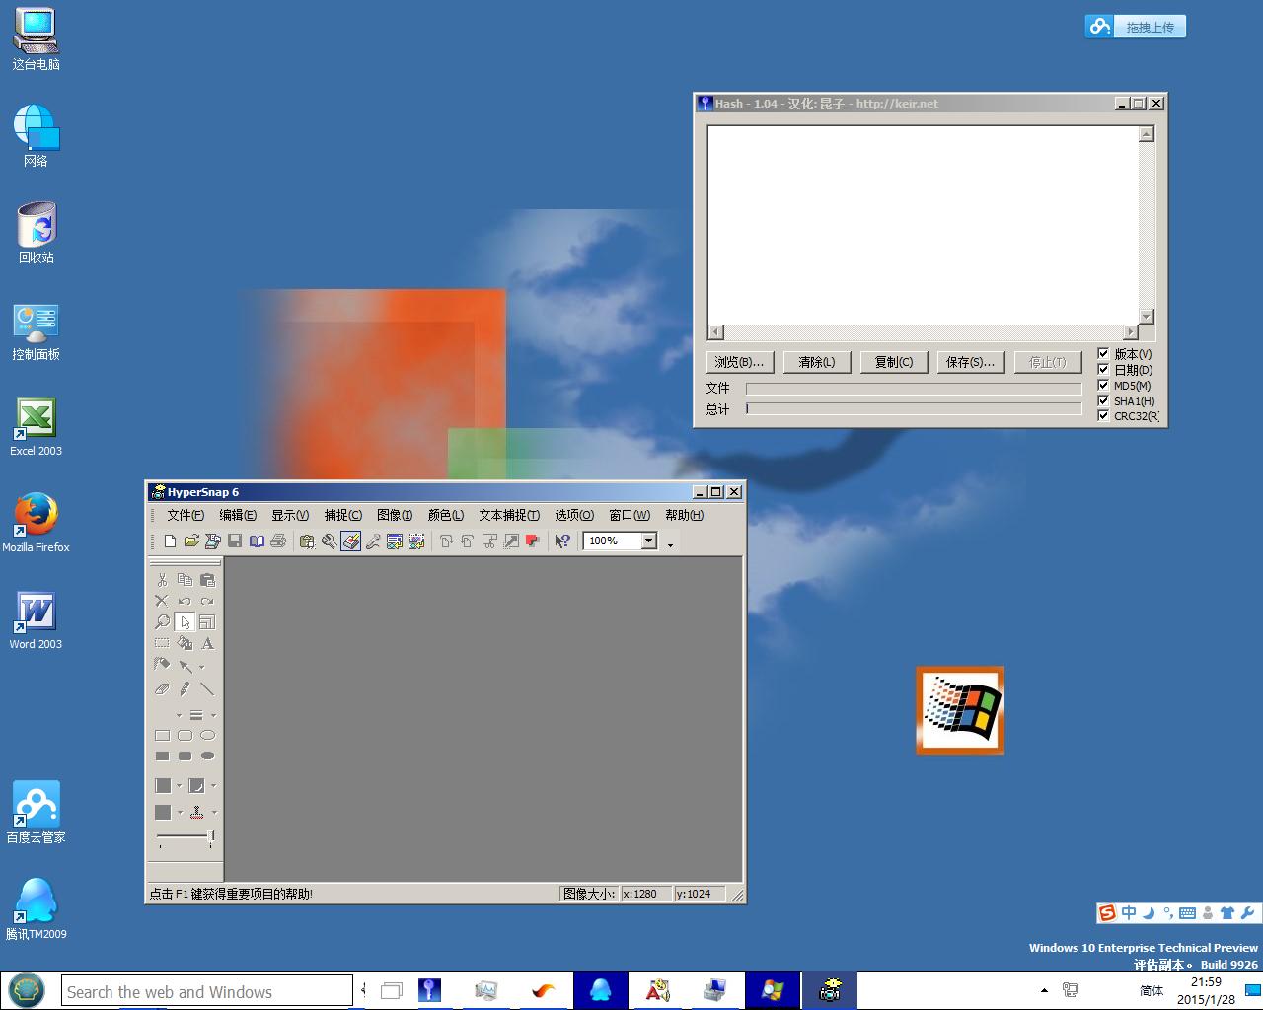Screen dimensions: 1263x1010
Task: Select the hollow ellipse shape tool
Action: click(x=207, y=735)
